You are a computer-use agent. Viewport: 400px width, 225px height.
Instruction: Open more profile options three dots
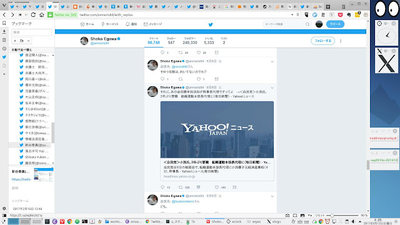click(341, 41)
